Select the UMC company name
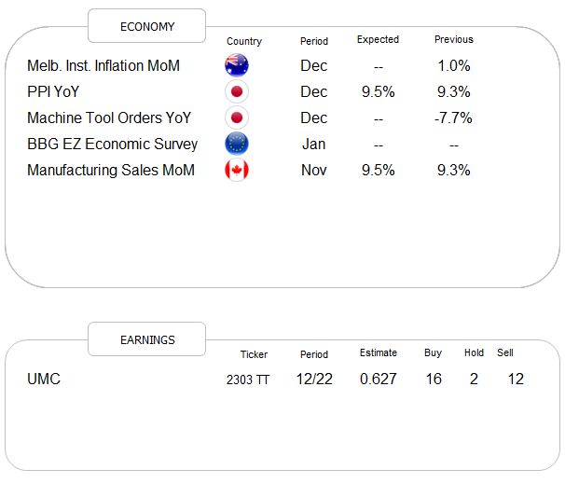This screenshot has width=565, height=497. (44, 379)
